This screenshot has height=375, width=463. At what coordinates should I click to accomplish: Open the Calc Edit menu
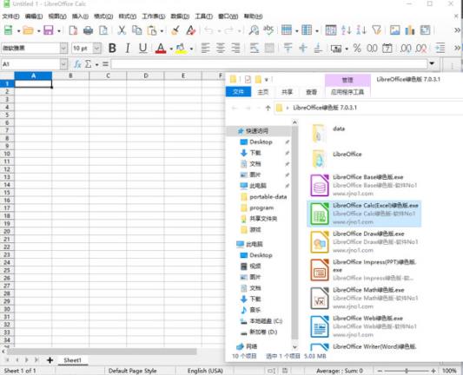point(34,16)
